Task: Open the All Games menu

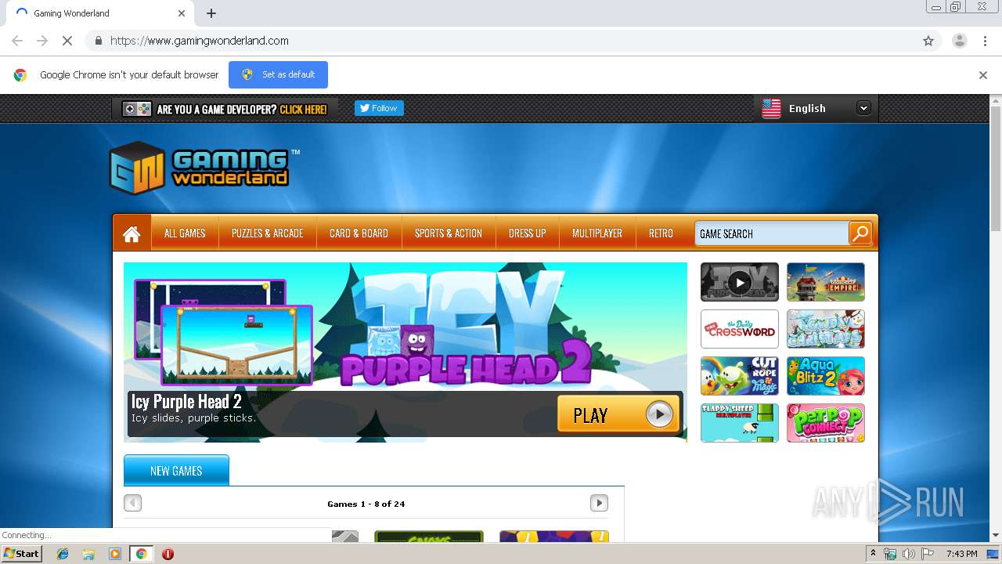Action: pyautogui.click(x=185, y=233)
